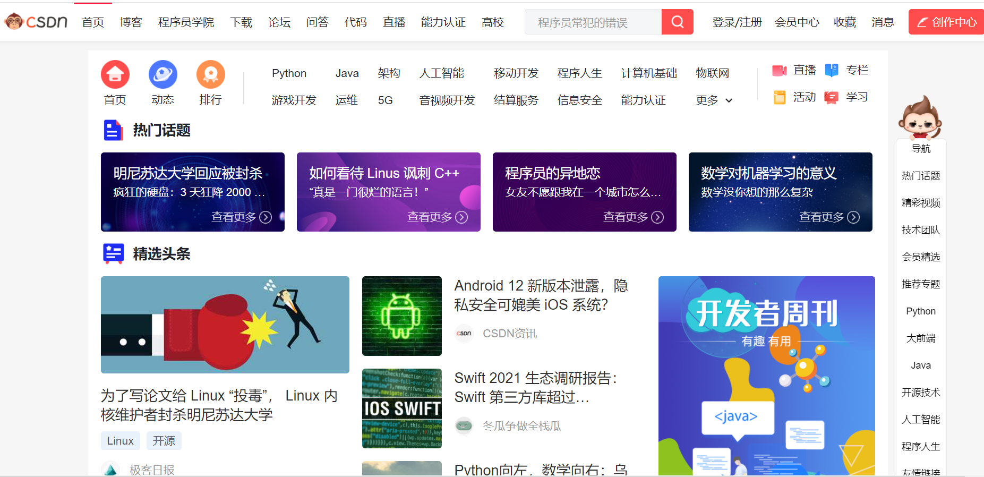Jump to 技术团队 in side navigation
Image resolution: width=984 pixels, height=477 pixels.
921,230
